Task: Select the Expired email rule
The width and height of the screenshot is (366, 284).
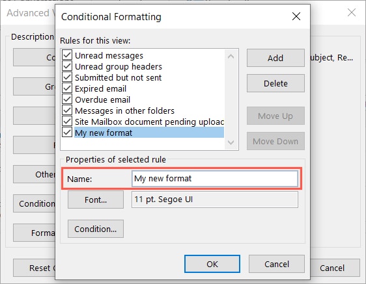Action: pos(100,89)
